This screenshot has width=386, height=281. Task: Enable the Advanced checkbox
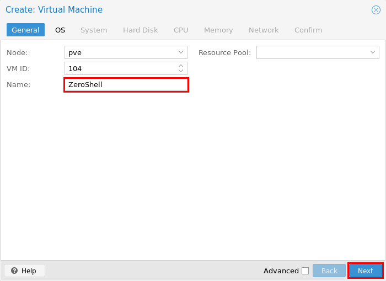click(x=305, y=271)
